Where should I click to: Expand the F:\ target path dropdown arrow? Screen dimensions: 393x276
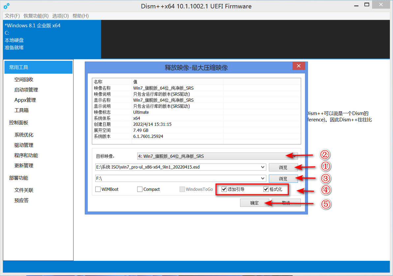(x=262, y=178)
